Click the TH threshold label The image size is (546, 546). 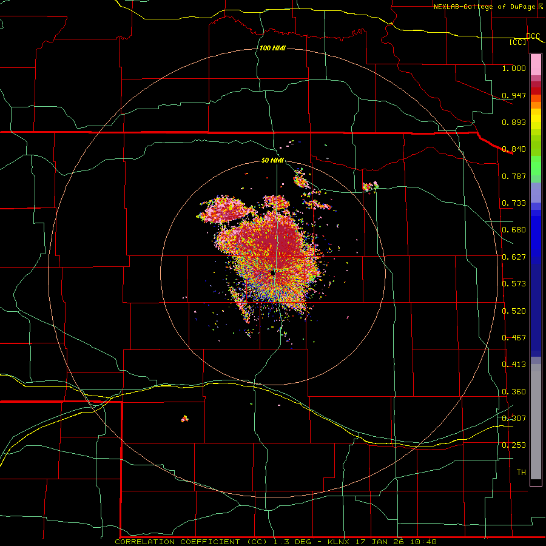tap(521, 473)
